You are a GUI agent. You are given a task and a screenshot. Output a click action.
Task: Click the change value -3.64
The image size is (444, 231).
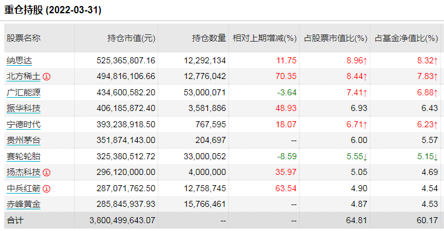point(287,92)
